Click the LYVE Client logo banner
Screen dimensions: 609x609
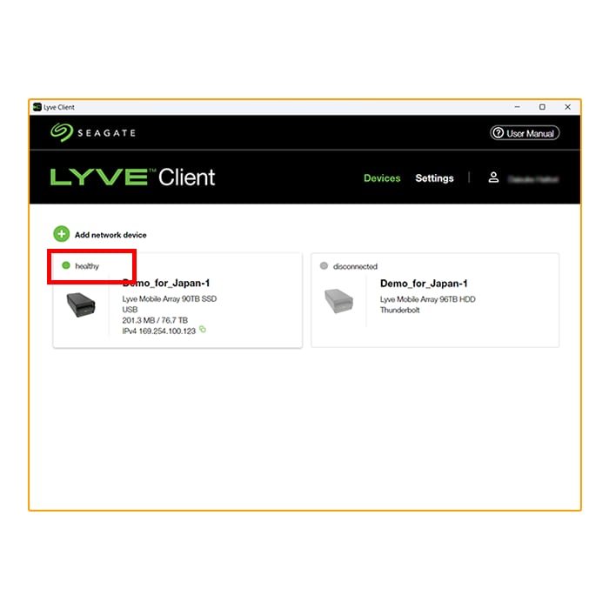[x=132, y=177]
